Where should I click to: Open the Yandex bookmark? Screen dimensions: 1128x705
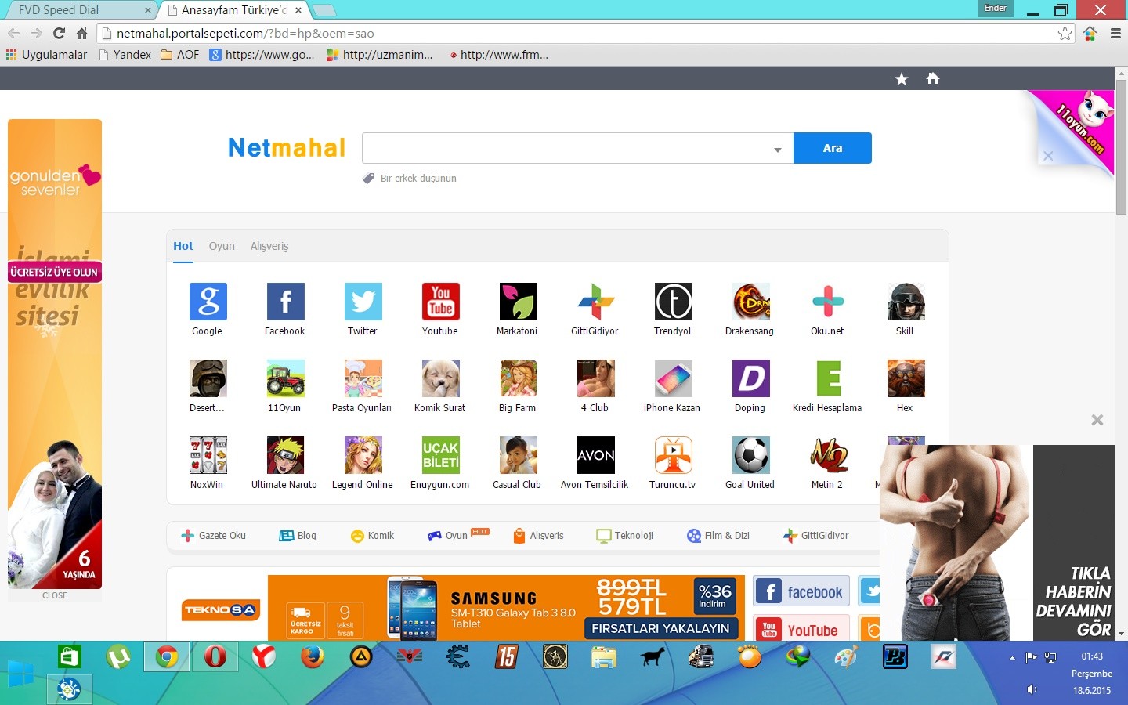125,55
